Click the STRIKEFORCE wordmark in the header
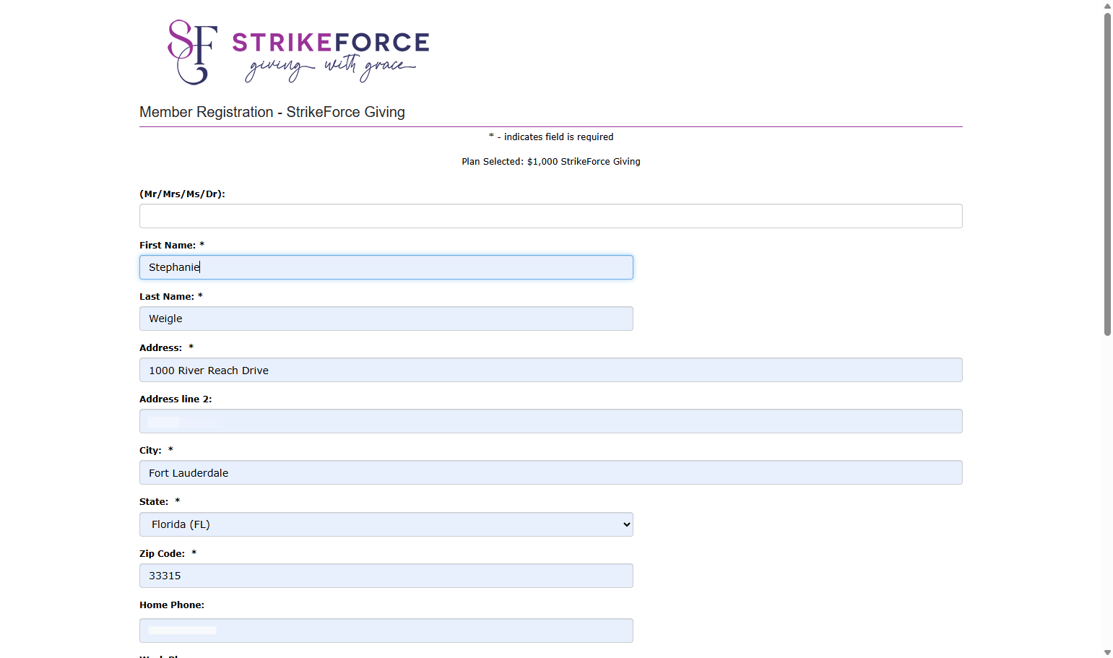Screen dimensions: 1113x658 (x=331, y=43)
